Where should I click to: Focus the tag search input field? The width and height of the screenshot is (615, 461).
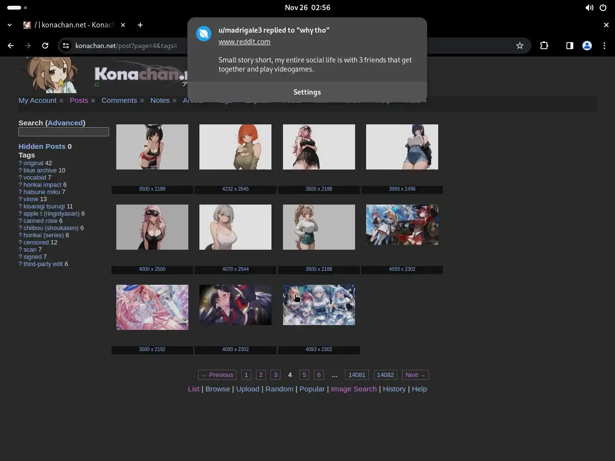(63, 132)
